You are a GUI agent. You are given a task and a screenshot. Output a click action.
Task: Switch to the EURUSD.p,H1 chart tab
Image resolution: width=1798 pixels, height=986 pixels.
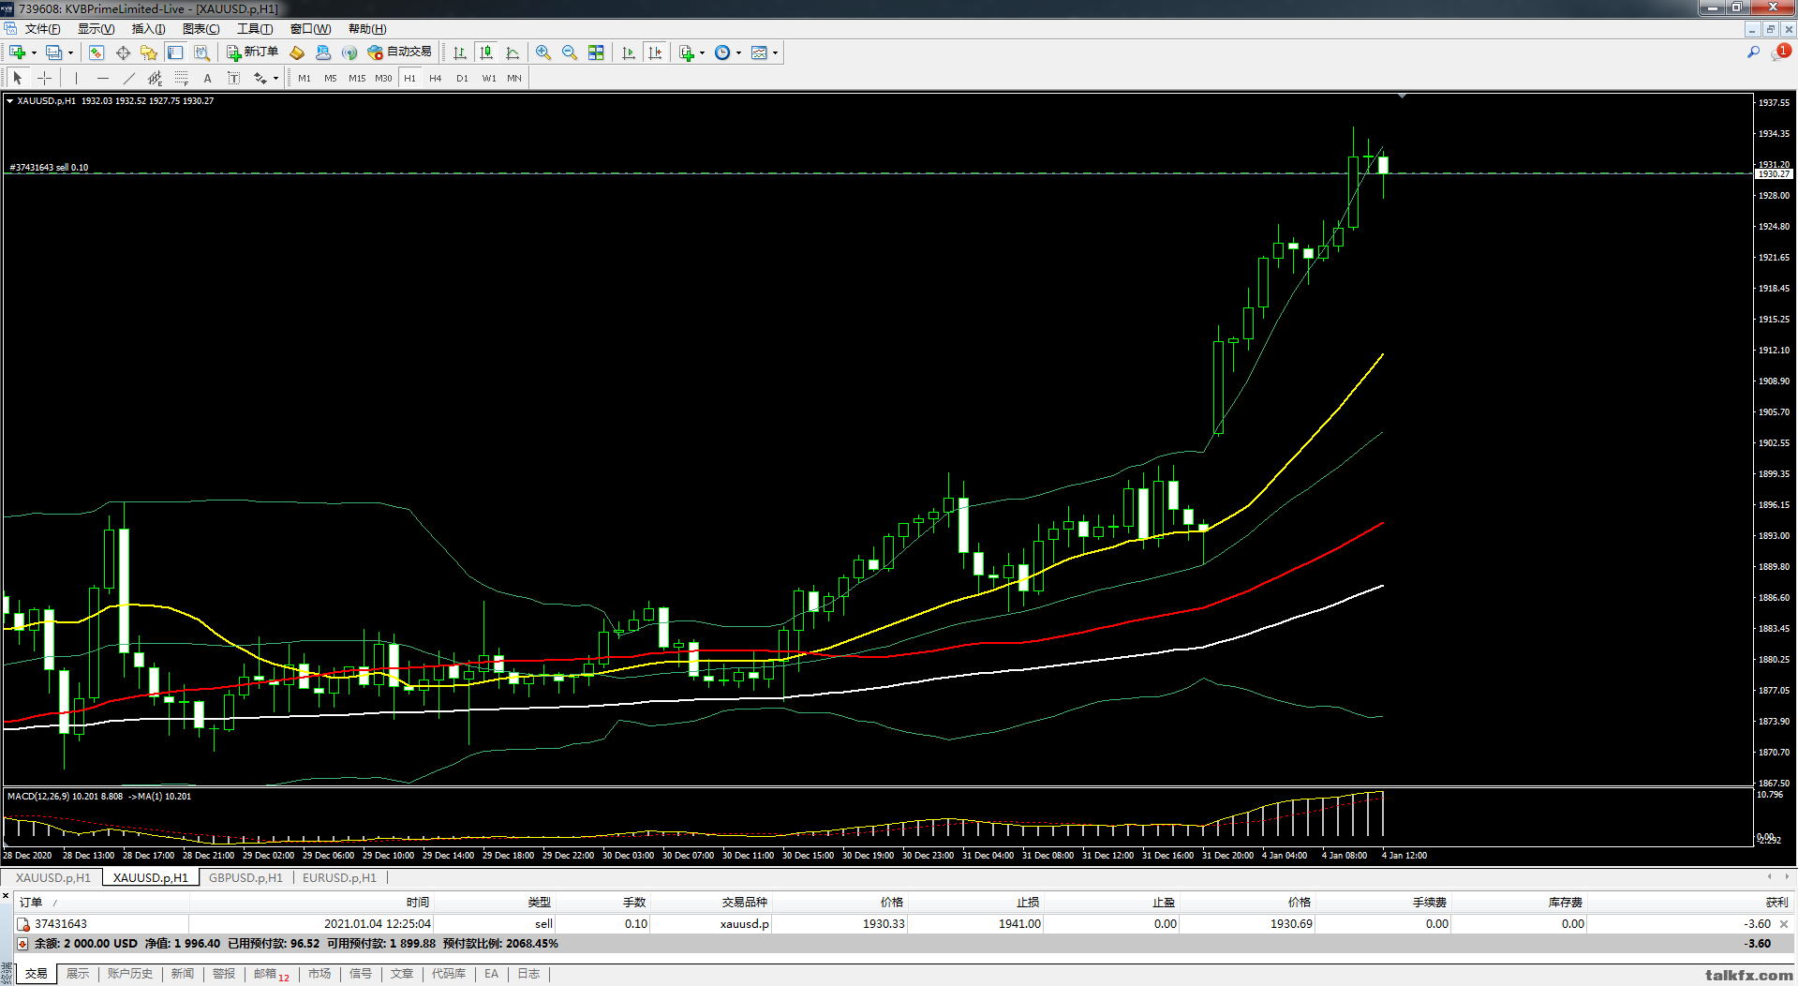pyautogui.click(x=339, y=878)
